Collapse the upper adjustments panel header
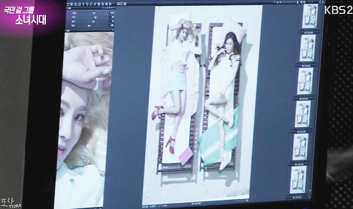 [x=91, y=8]
